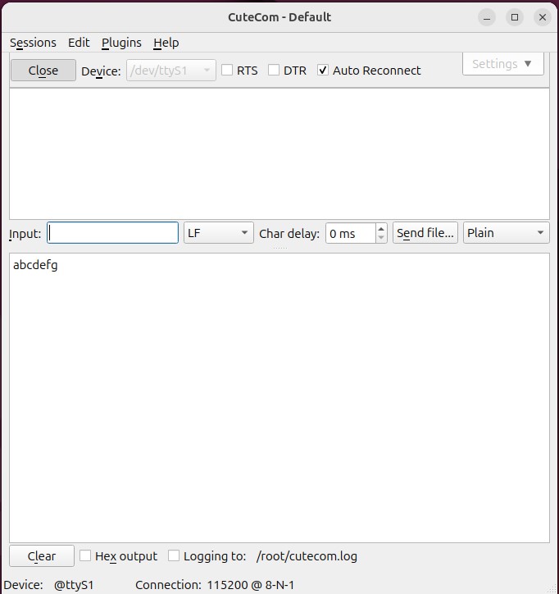
Task: Open the LF line ending dropdown
Action: coord(219,233)
